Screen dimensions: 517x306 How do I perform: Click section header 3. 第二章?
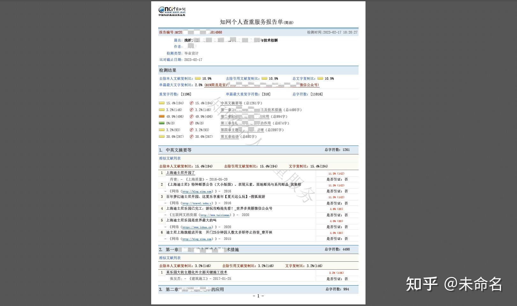(x=258, y=289)
